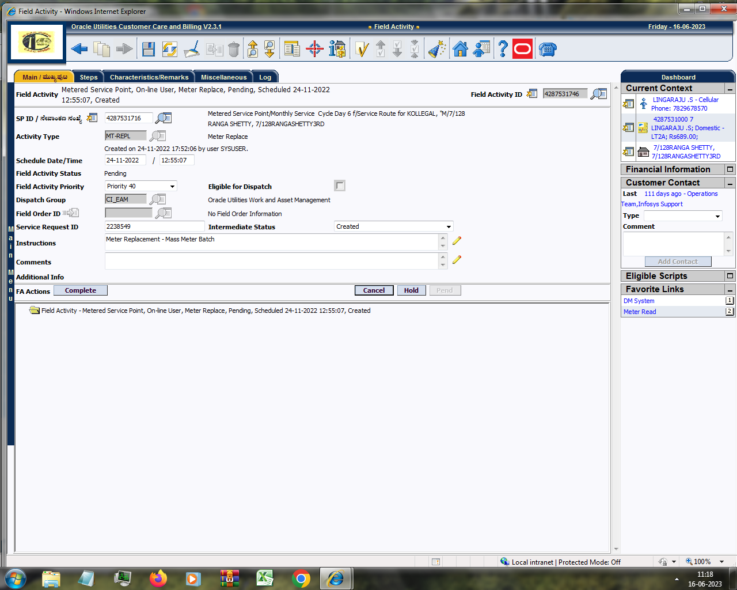Collapse the Customer Contact zone
The height and width of the screenshot is (590, 737).
pos(730,183)
